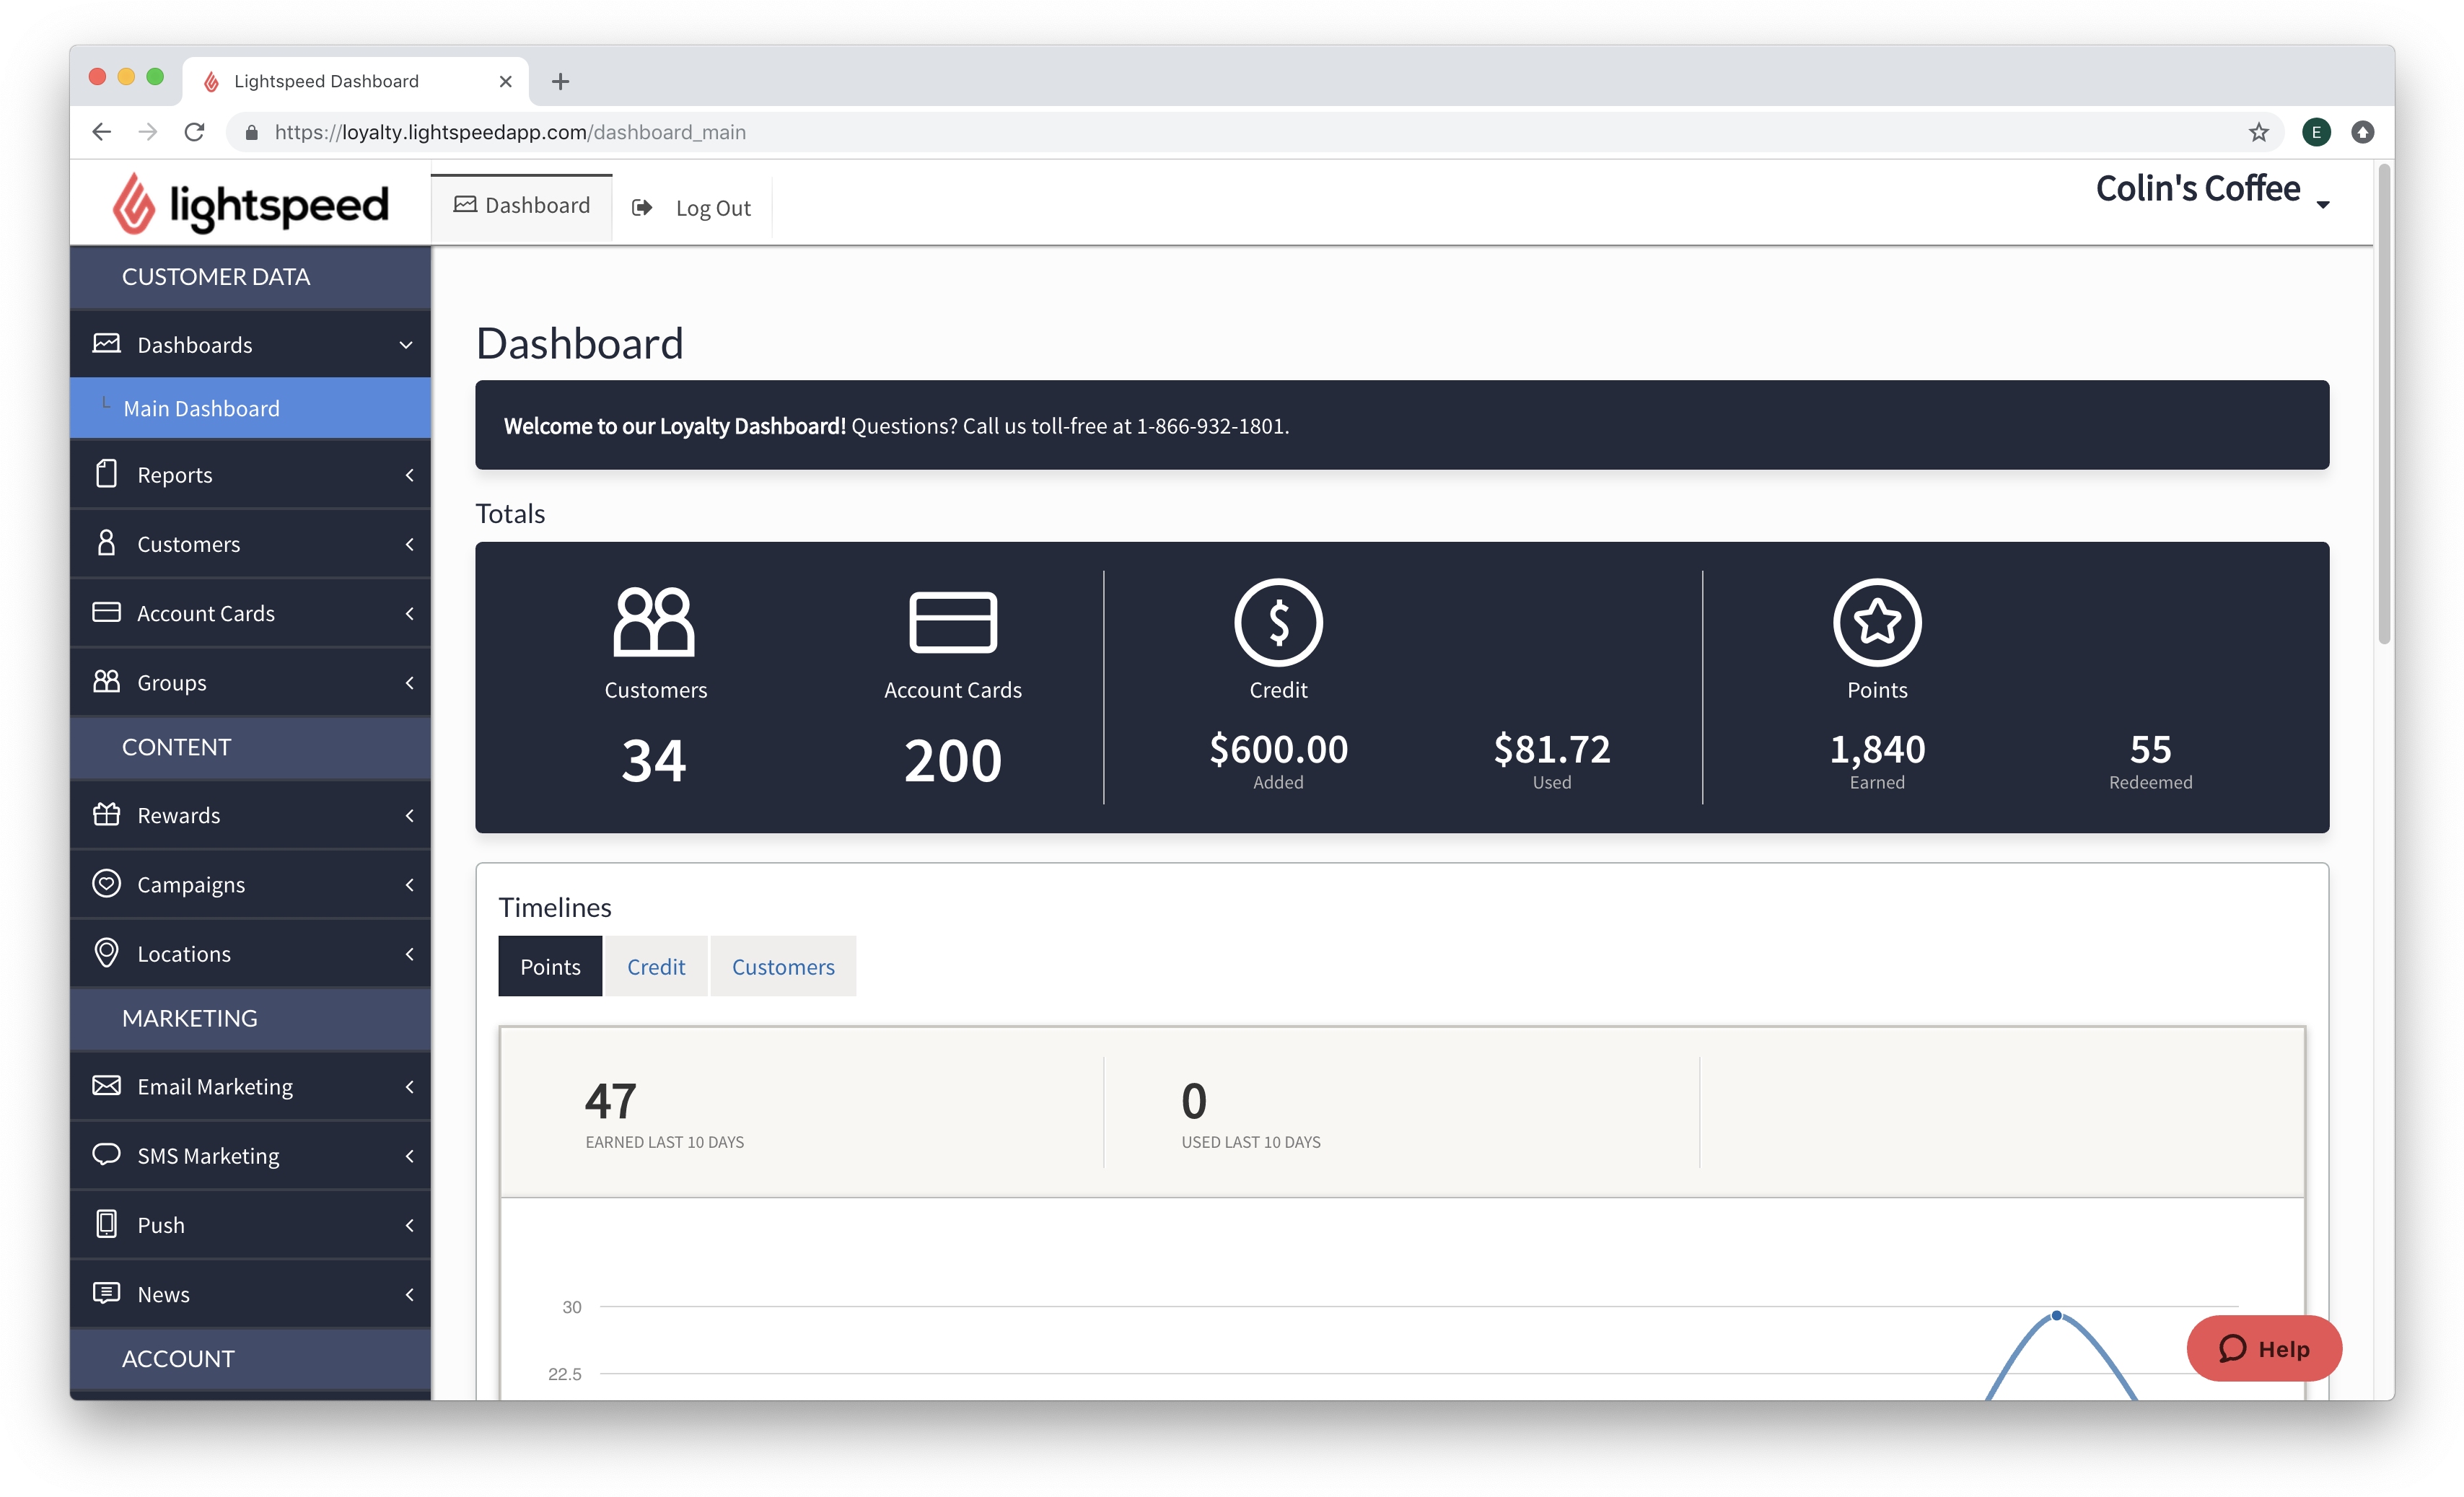Image resolution: width=2464 pixels, height=1497 pixels.
Task: Click the Campaigns heart icon
Action: pyautogui.click(x=106, y=884)
